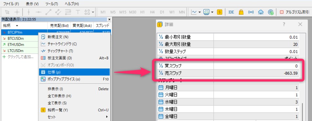The image size is (312, 121).
Task: Select the cursor arrow tool
Action: pyautogui.click(x=7, y=12)
